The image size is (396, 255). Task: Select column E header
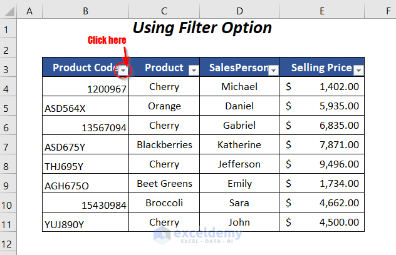point(321,10)
